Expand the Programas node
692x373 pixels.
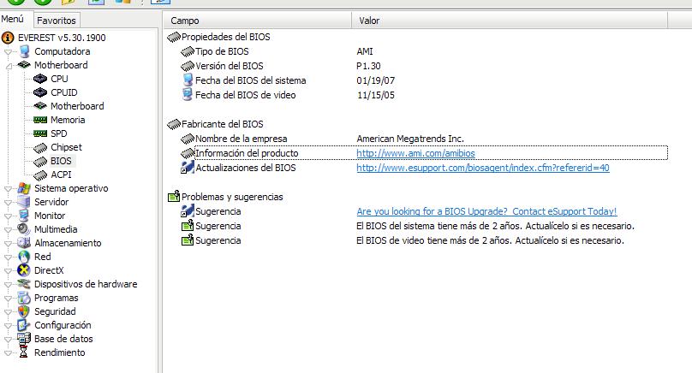click(8, 298)
